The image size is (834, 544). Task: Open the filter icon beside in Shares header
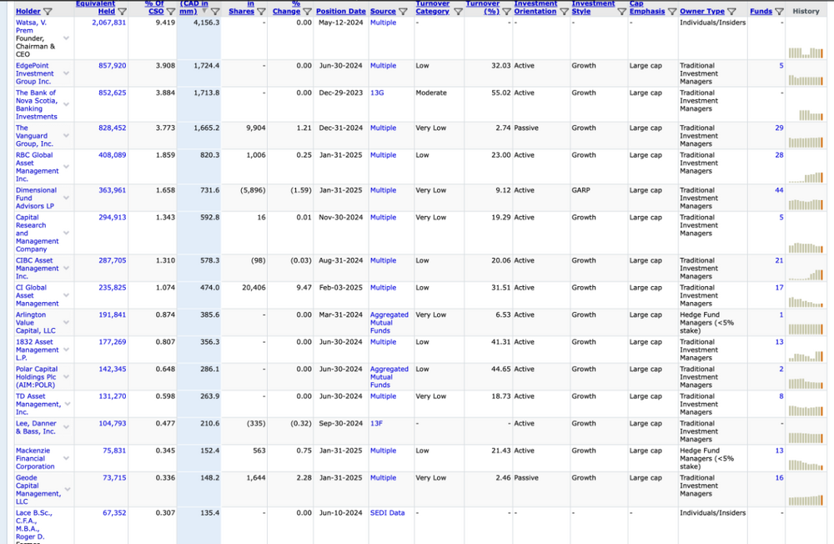260,11
